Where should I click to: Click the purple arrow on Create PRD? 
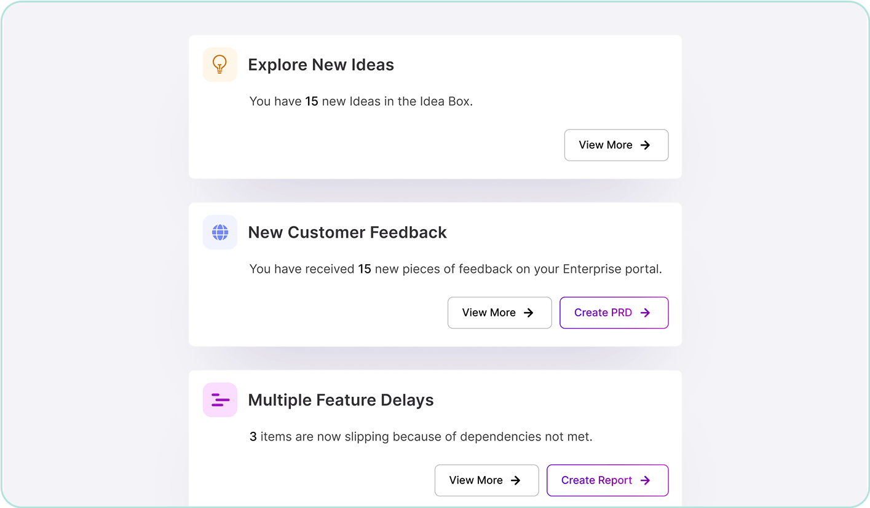pyautogui.click(x=645, y=313)
